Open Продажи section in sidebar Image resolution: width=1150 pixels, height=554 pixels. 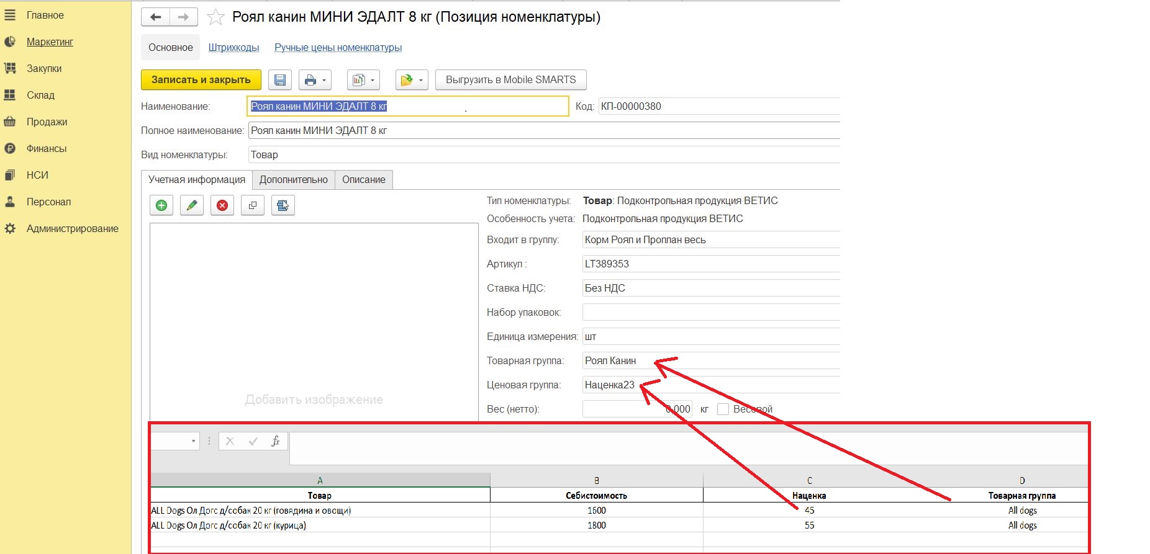[47, 122]
